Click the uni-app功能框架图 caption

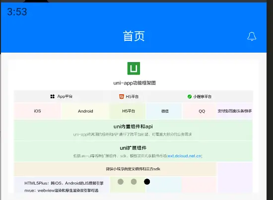click(134, 83)
